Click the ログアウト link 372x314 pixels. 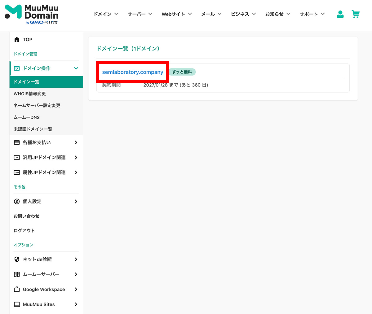click(24, 231)
